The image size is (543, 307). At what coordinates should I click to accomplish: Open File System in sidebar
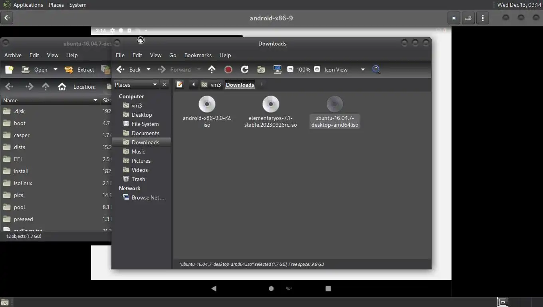(142, 124)
